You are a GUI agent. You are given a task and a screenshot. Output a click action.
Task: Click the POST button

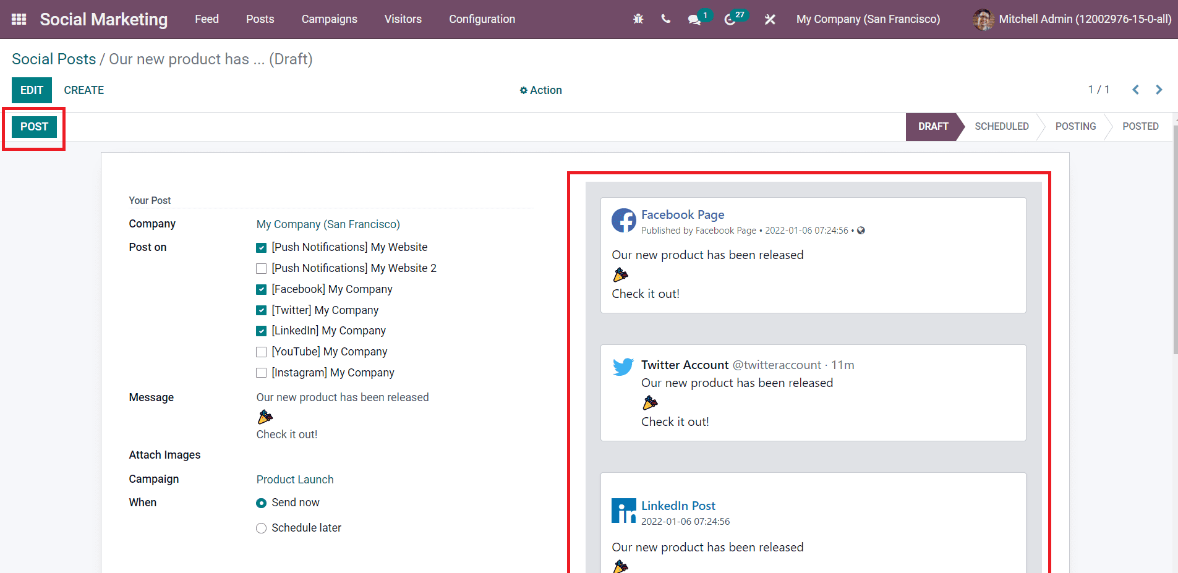click(34, 127)
